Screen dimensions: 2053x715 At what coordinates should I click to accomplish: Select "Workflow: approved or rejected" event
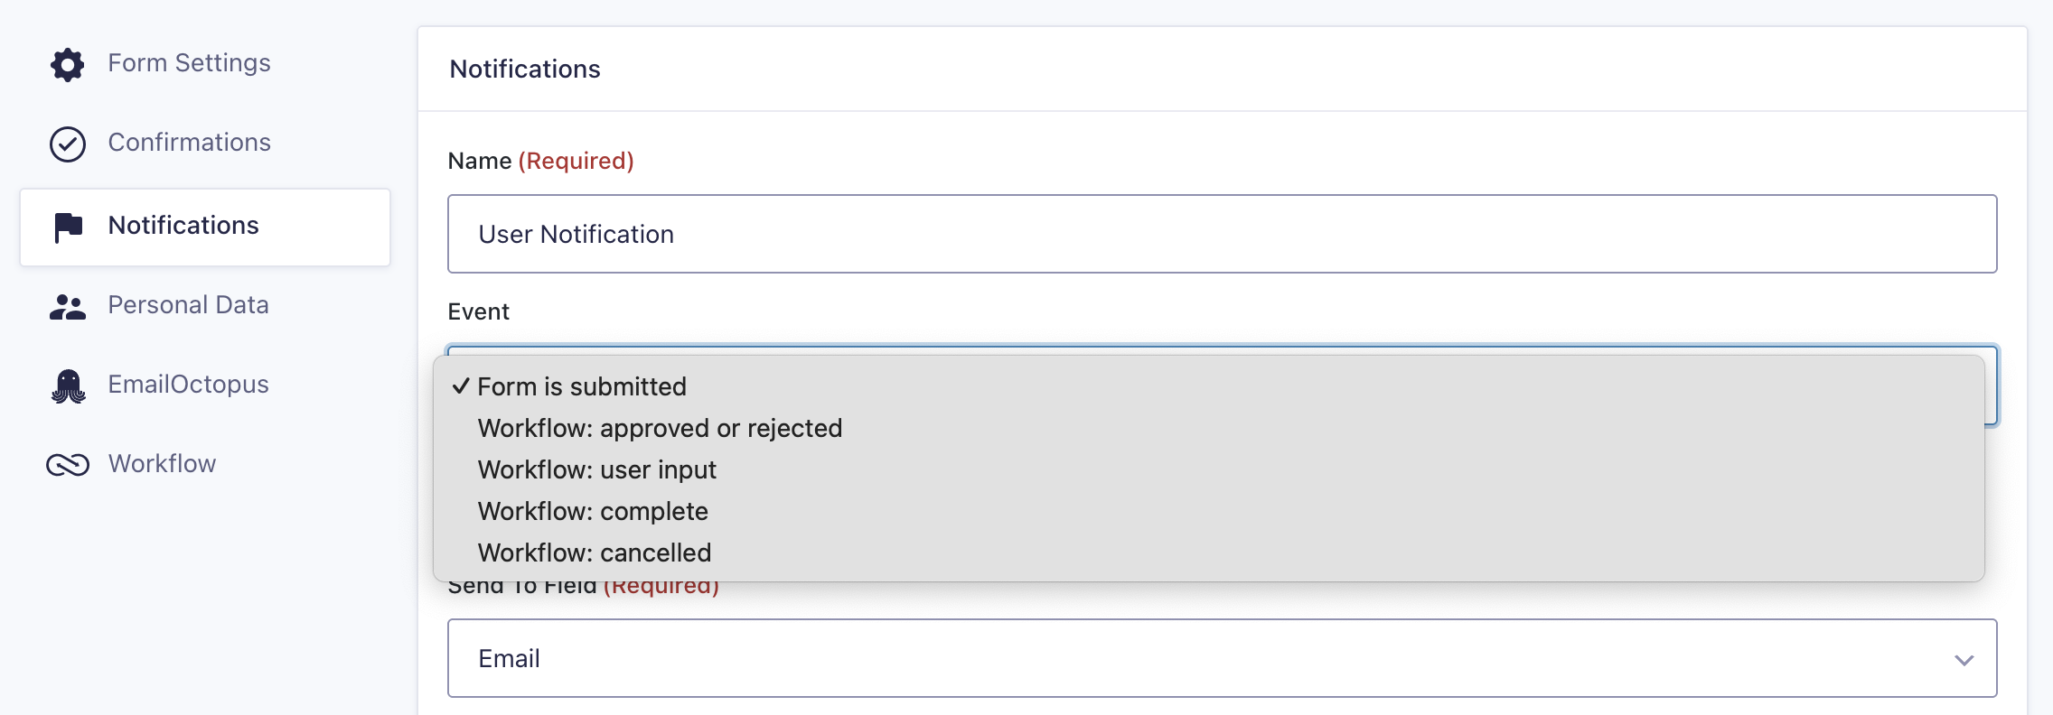[660, 428]
